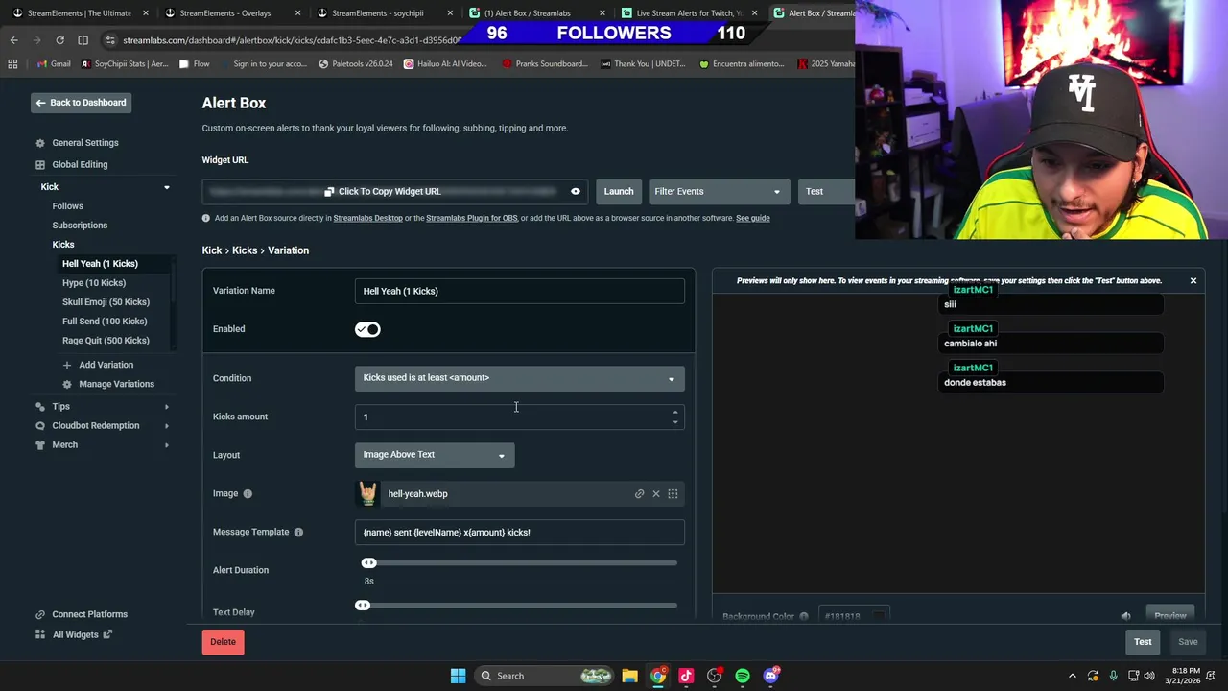Screen dimensions: 1228x691
Task: Click the Launch button
Action: pyautogui.click(x=619, y=192)
